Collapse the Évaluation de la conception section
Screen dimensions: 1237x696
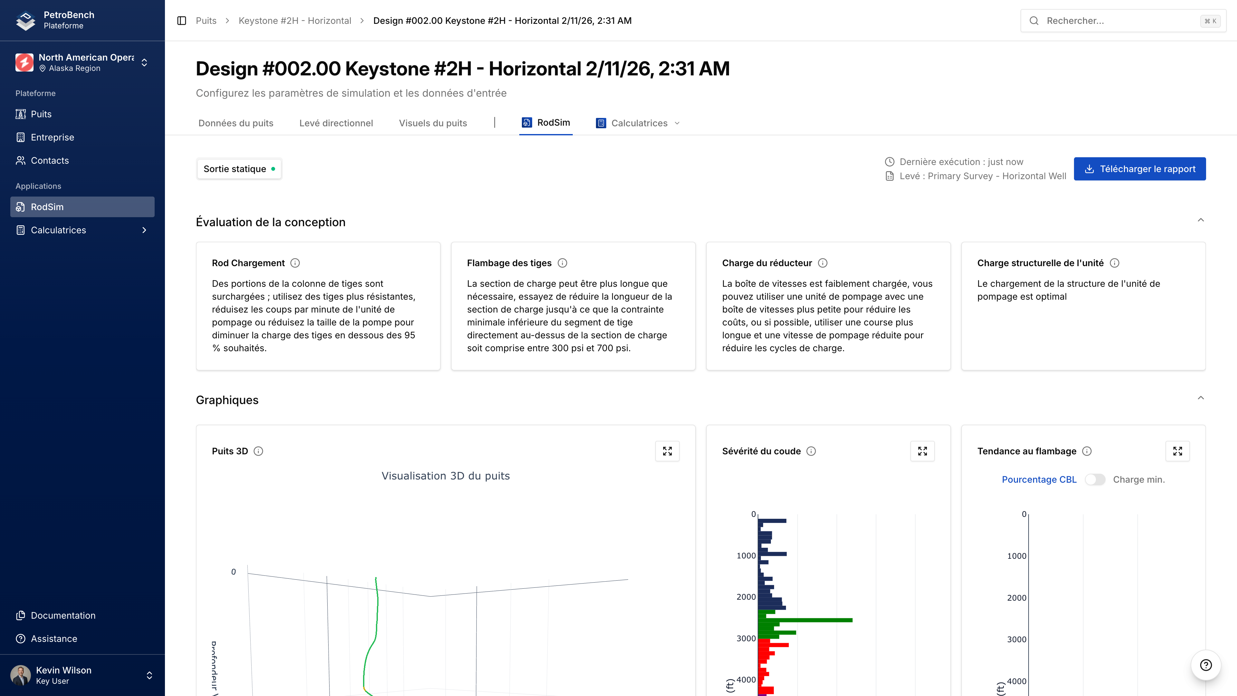click(1201, 220)
